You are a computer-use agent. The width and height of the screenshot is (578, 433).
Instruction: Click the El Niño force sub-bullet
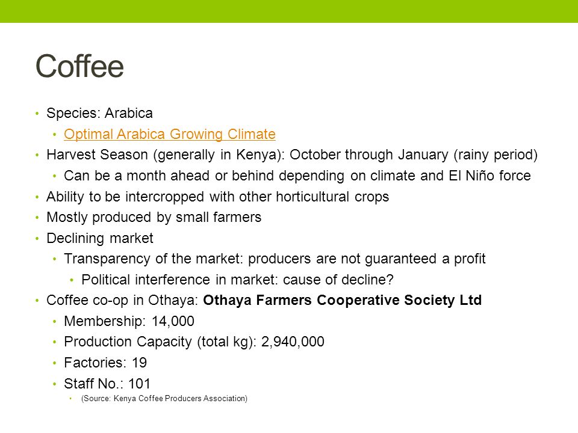297,176
